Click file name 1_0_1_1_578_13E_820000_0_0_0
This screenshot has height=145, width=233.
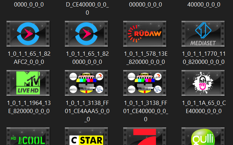146,58
